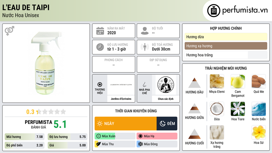Viewport: 272px width, 153px height.
Task: Select the Hương hoa trắng accord bar
Action: tap(226, 55)
